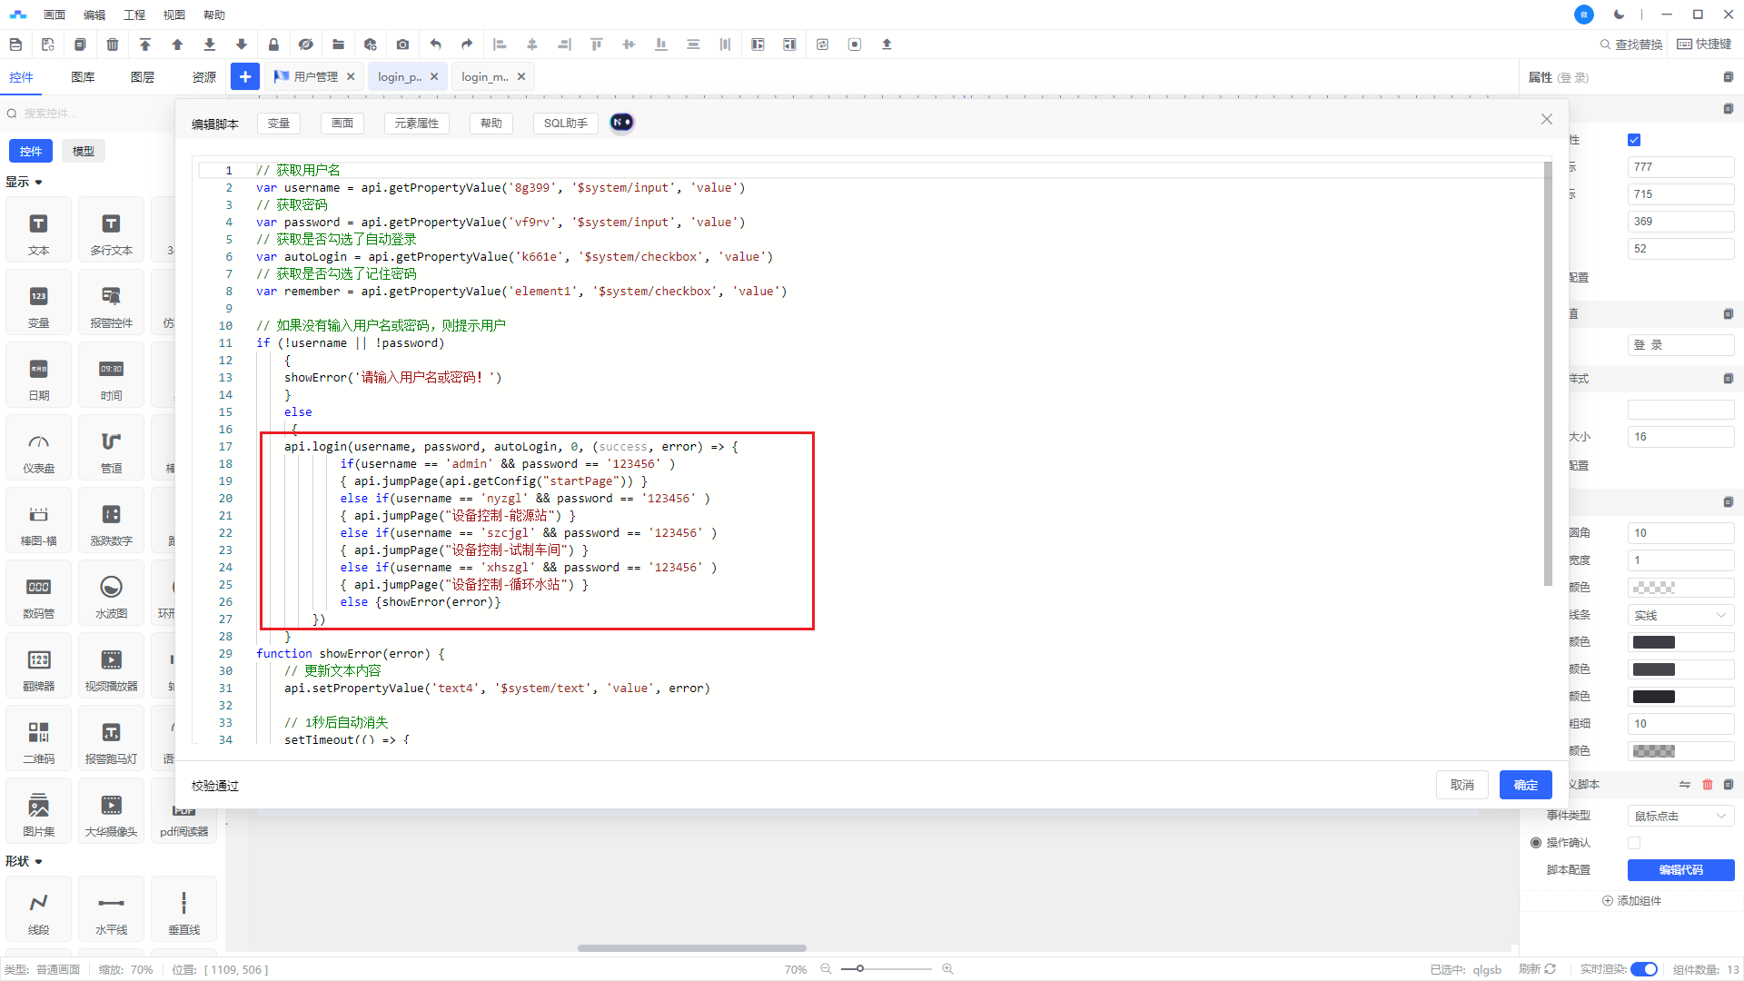
Task: Open the 事件类型 dropdown
Action: (1680, 816)
